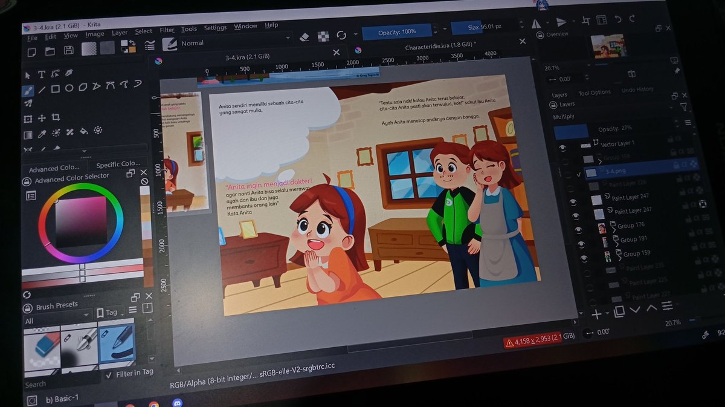The image size is (725, 407).
Task: Select the Line tool
Action: tap(42, 90)
